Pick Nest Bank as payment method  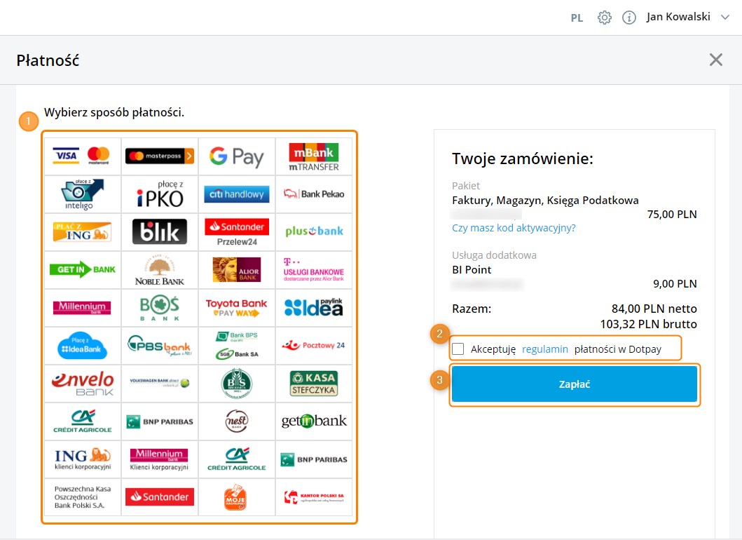tap(237, 421)
